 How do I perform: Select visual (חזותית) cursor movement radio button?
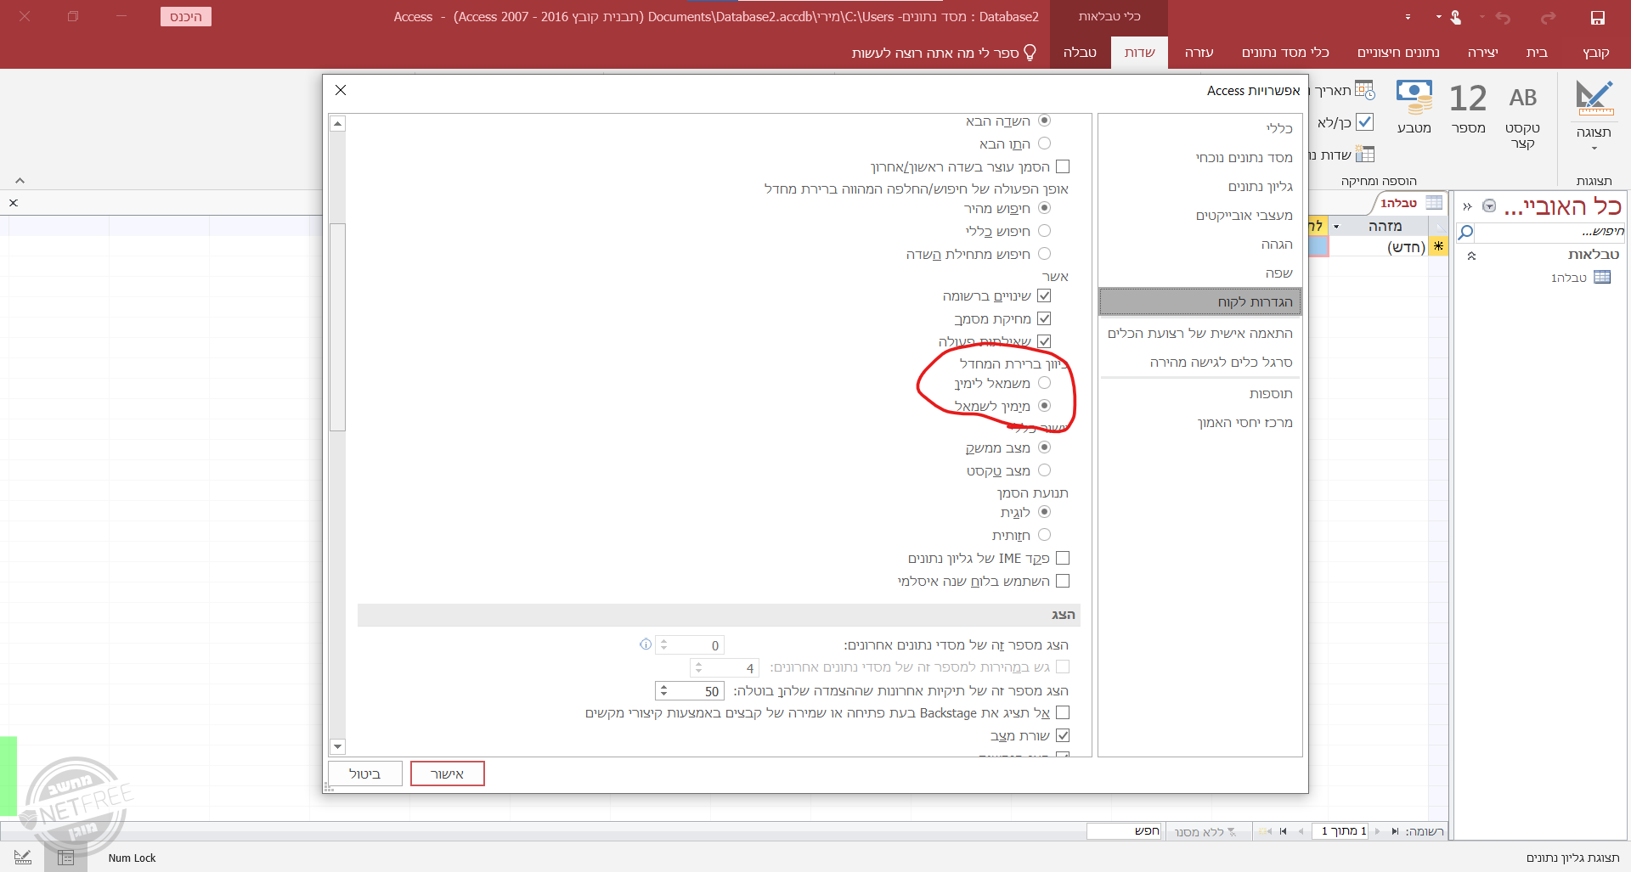(1044, 535)
